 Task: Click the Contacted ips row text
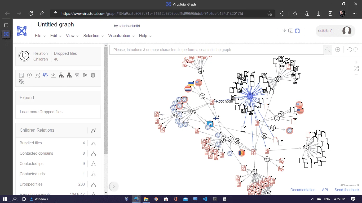tap(32, 164)
